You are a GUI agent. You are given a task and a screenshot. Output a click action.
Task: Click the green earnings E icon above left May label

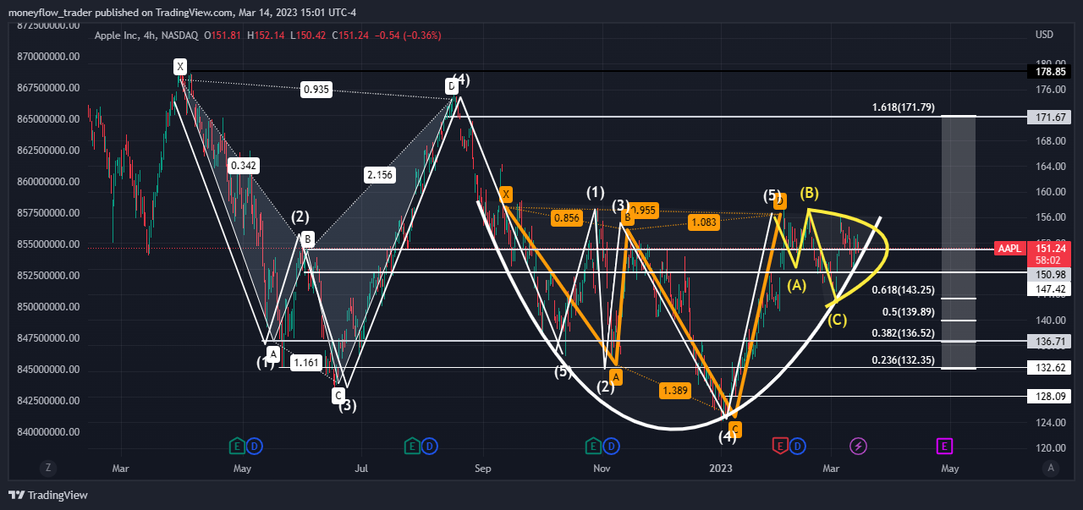[238, 445]
